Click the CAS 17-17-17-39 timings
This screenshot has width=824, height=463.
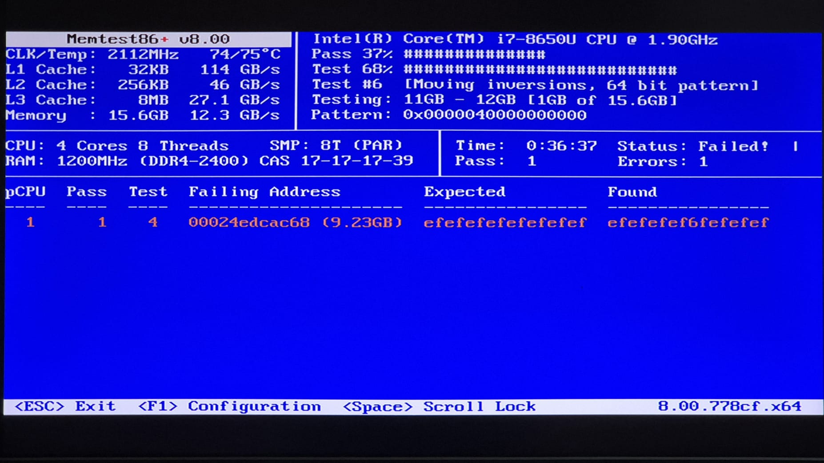click(336, 160)
